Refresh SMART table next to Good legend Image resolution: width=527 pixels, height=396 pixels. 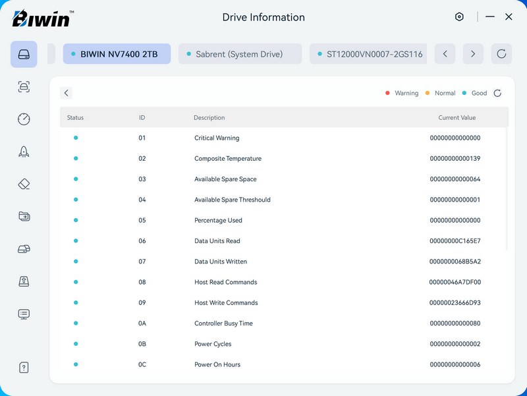coord(497,93)
